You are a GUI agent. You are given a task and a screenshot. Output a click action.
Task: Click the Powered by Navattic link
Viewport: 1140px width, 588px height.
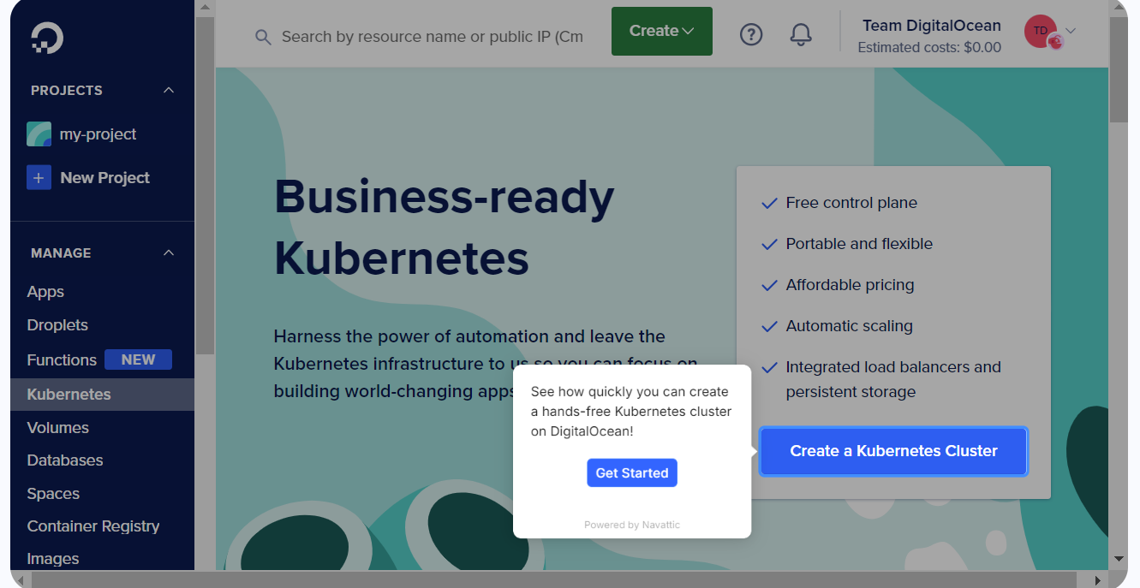coord(632,525)
